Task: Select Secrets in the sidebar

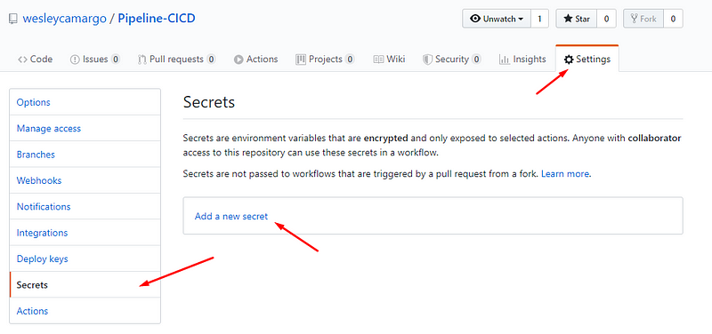Action: 85,285
